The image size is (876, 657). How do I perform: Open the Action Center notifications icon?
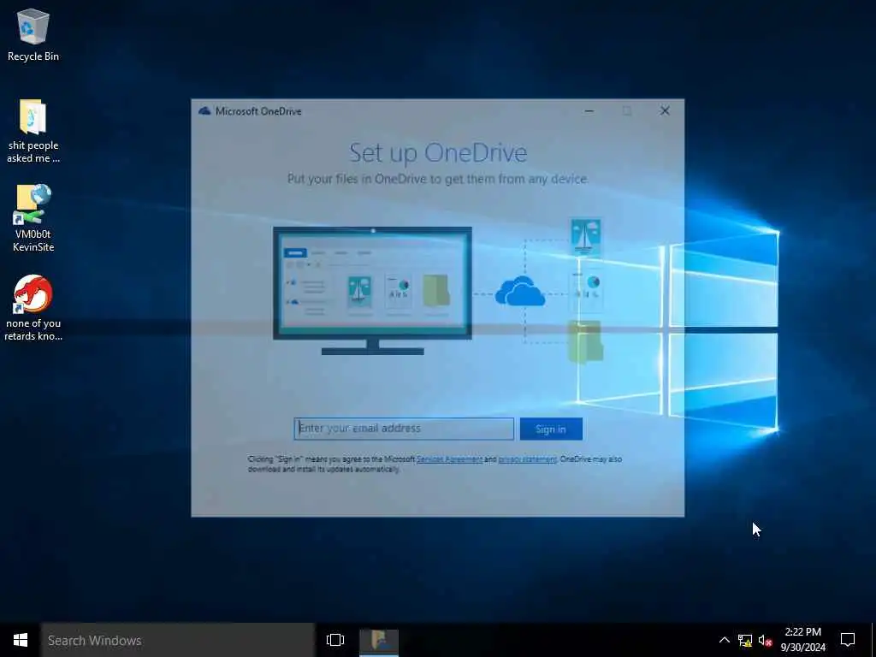[x=848, y=640]
